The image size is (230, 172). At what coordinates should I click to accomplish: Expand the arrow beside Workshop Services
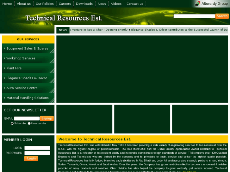click(4, 58)
